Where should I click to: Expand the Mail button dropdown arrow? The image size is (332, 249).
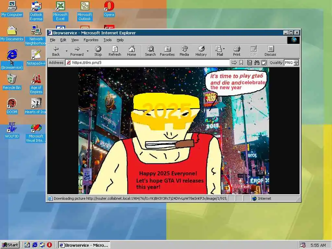224,49
